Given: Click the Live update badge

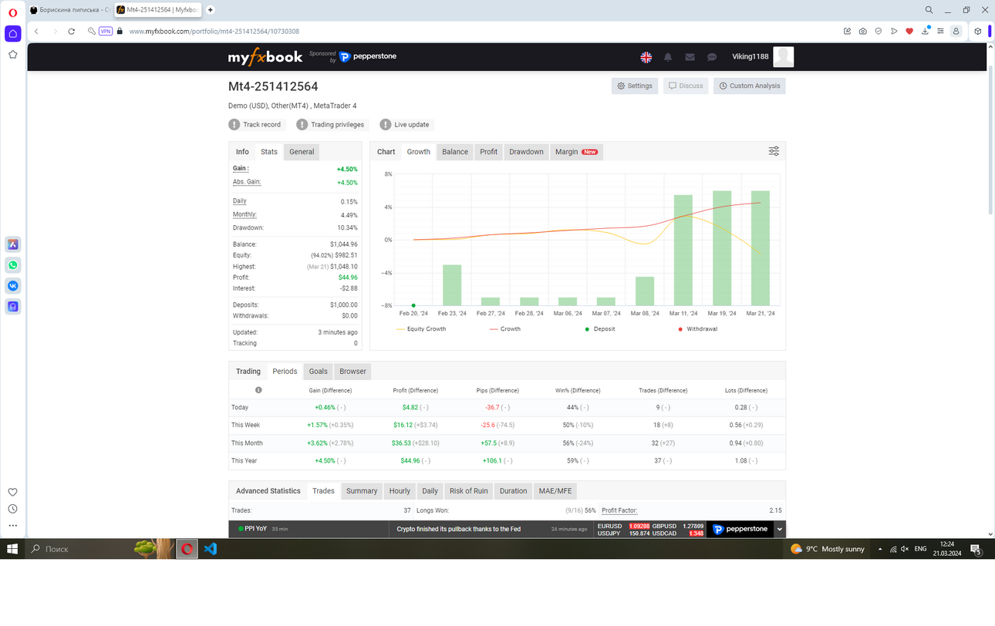Looking at the screenshot, I should (x=405, y=124).
